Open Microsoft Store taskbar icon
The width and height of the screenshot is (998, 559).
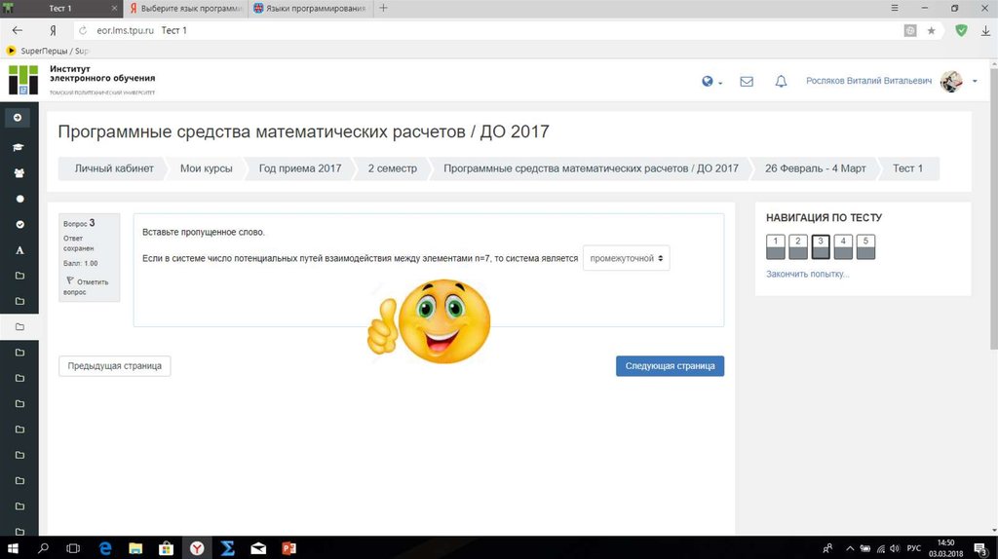[166, 548]
